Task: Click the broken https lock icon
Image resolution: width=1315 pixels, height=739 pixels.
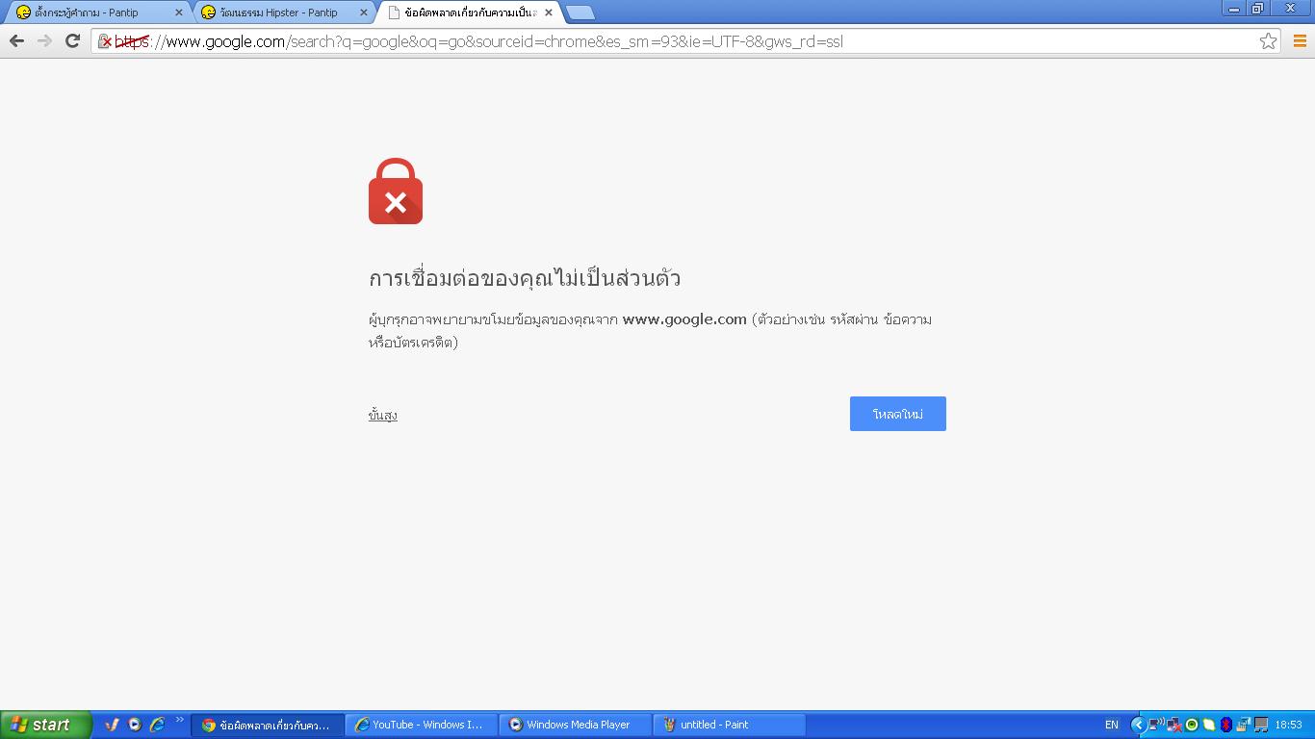Action: 106,41
